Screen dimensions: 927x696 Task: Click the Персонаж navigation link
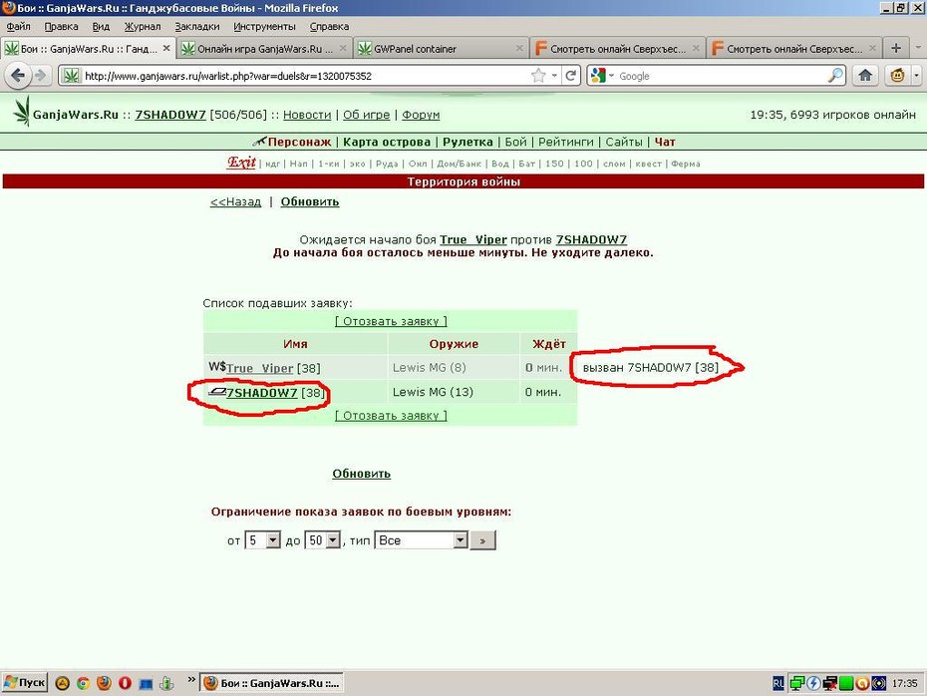tap(299, 142)
